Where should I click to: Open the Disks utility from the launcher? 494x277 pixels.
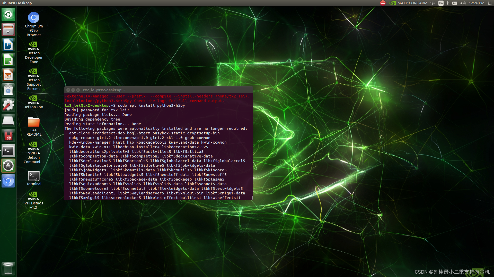tap(8, 120)
